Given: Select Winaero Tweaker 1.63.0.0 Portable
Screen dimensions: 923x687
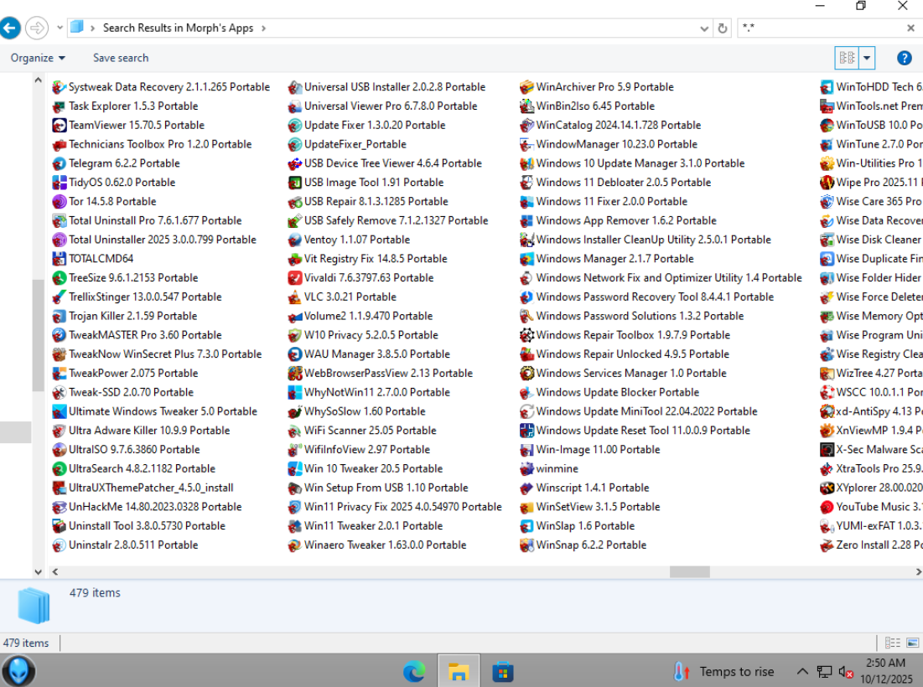Looking at the screenshot, I should [377, 545].
